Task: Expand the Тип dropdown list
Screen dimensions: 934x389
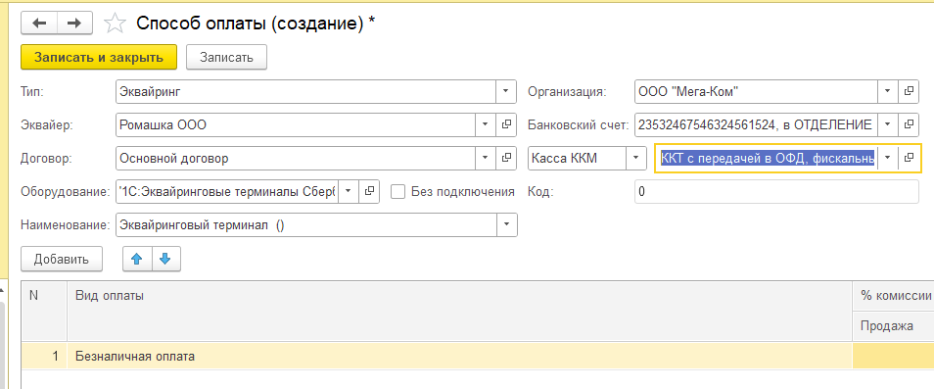Action: [x=506, y=92]
